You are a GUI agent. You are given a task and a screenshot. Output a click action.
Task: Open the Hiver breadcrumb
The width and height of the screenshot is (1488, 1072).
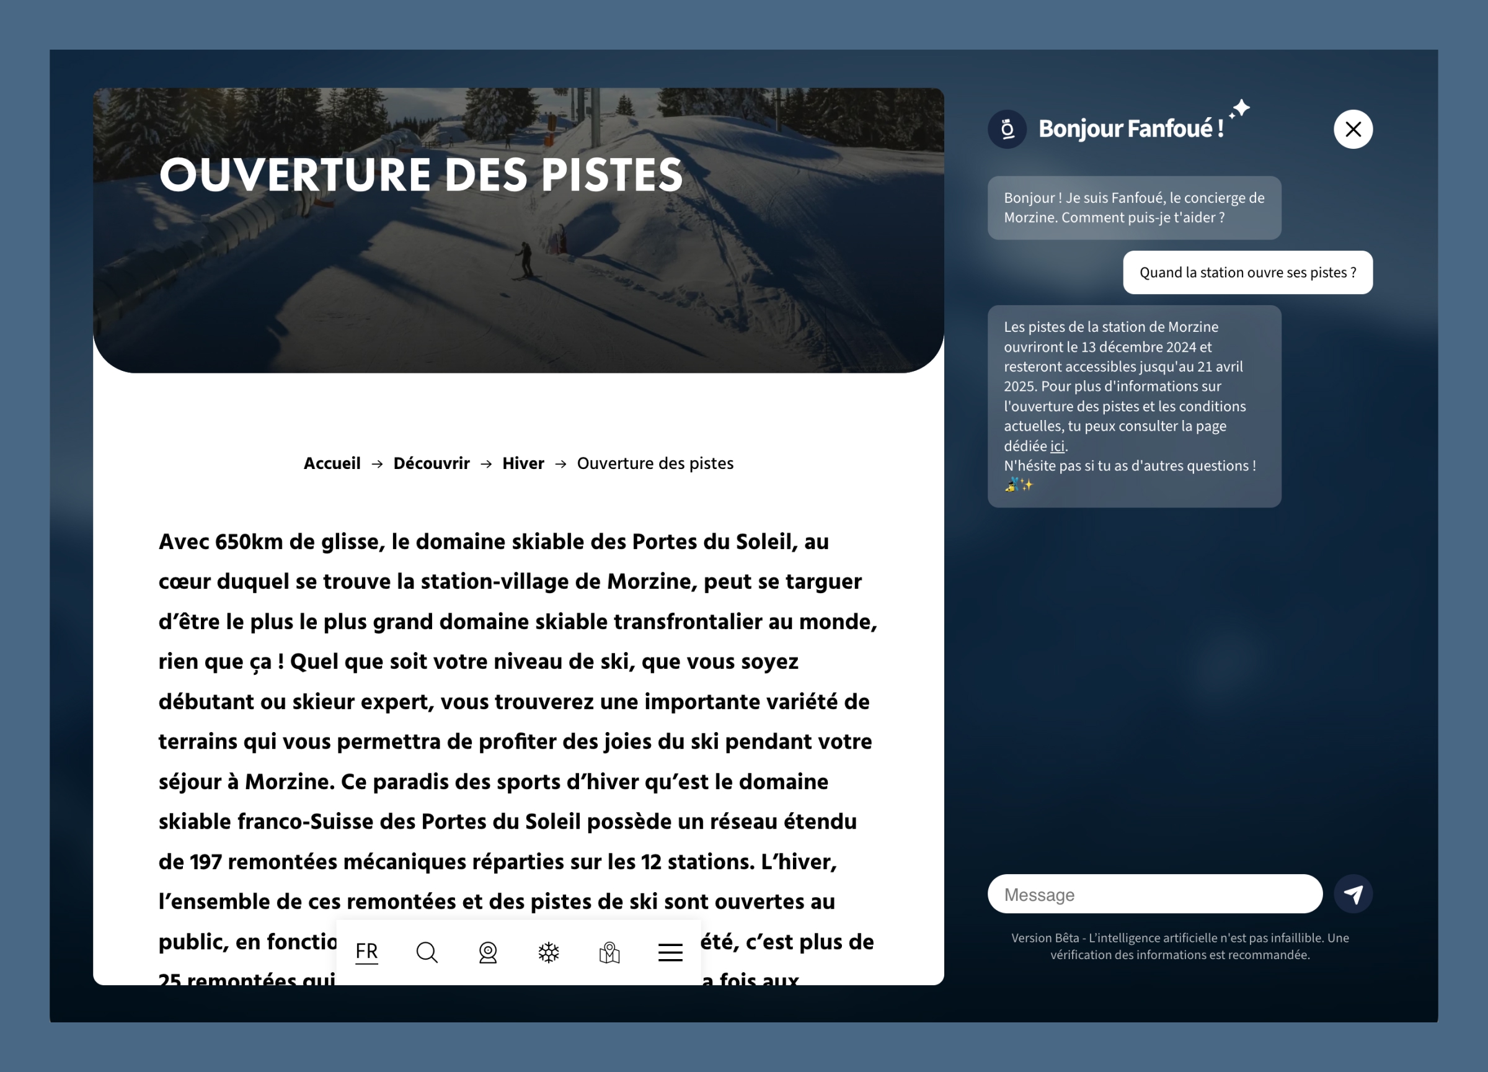click(523, 463)
